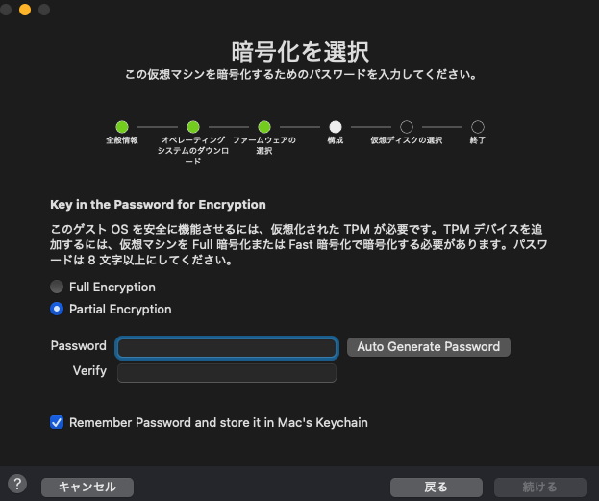This screenshot has width=599, height=501.
Task: Click the window zoom button in title bar
Action: (44, 10)
